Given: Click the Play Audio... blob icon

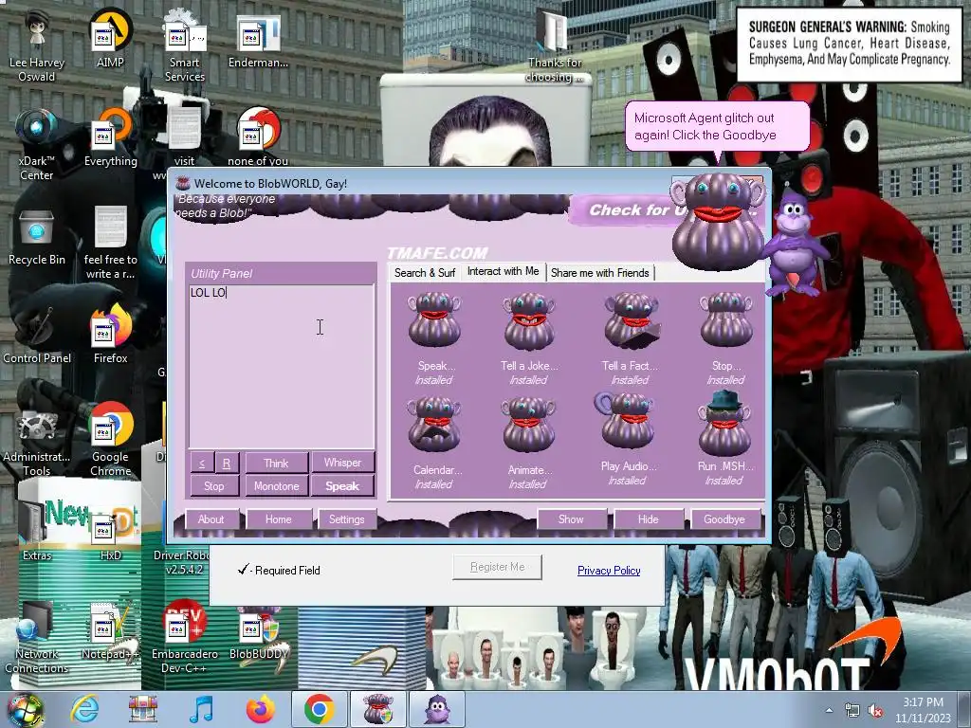Looking at the screenshot, I should pos(626,421).
